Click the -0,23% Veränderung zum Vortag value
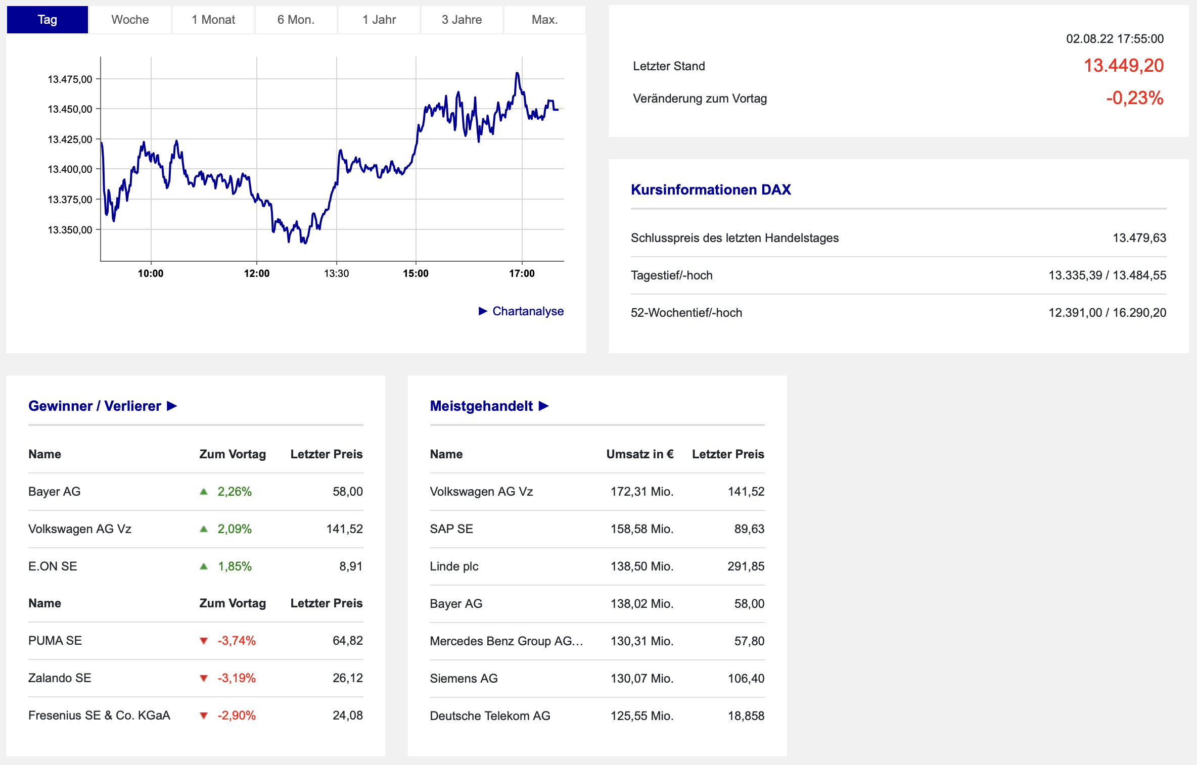Screen dimensions: 1197x765 (1135, 98)
